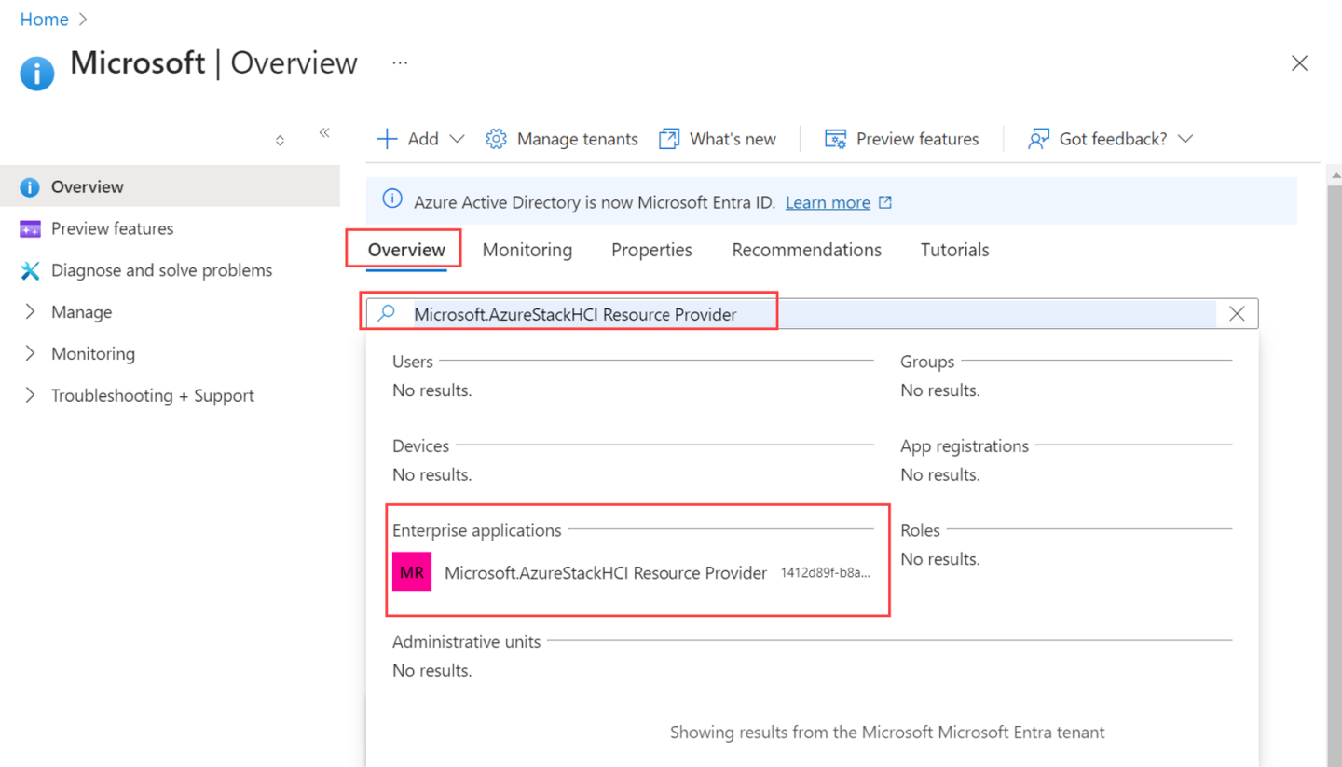Switch to the Recommendations tab
This screenshot has height=767, width=1342.
click(x=806, y=250)
